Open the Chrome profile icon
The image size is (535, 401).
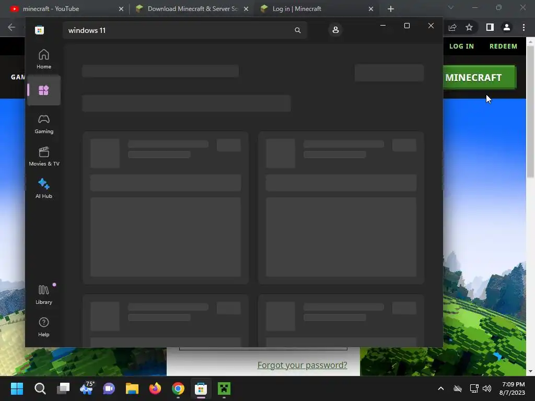coord(507,27)
